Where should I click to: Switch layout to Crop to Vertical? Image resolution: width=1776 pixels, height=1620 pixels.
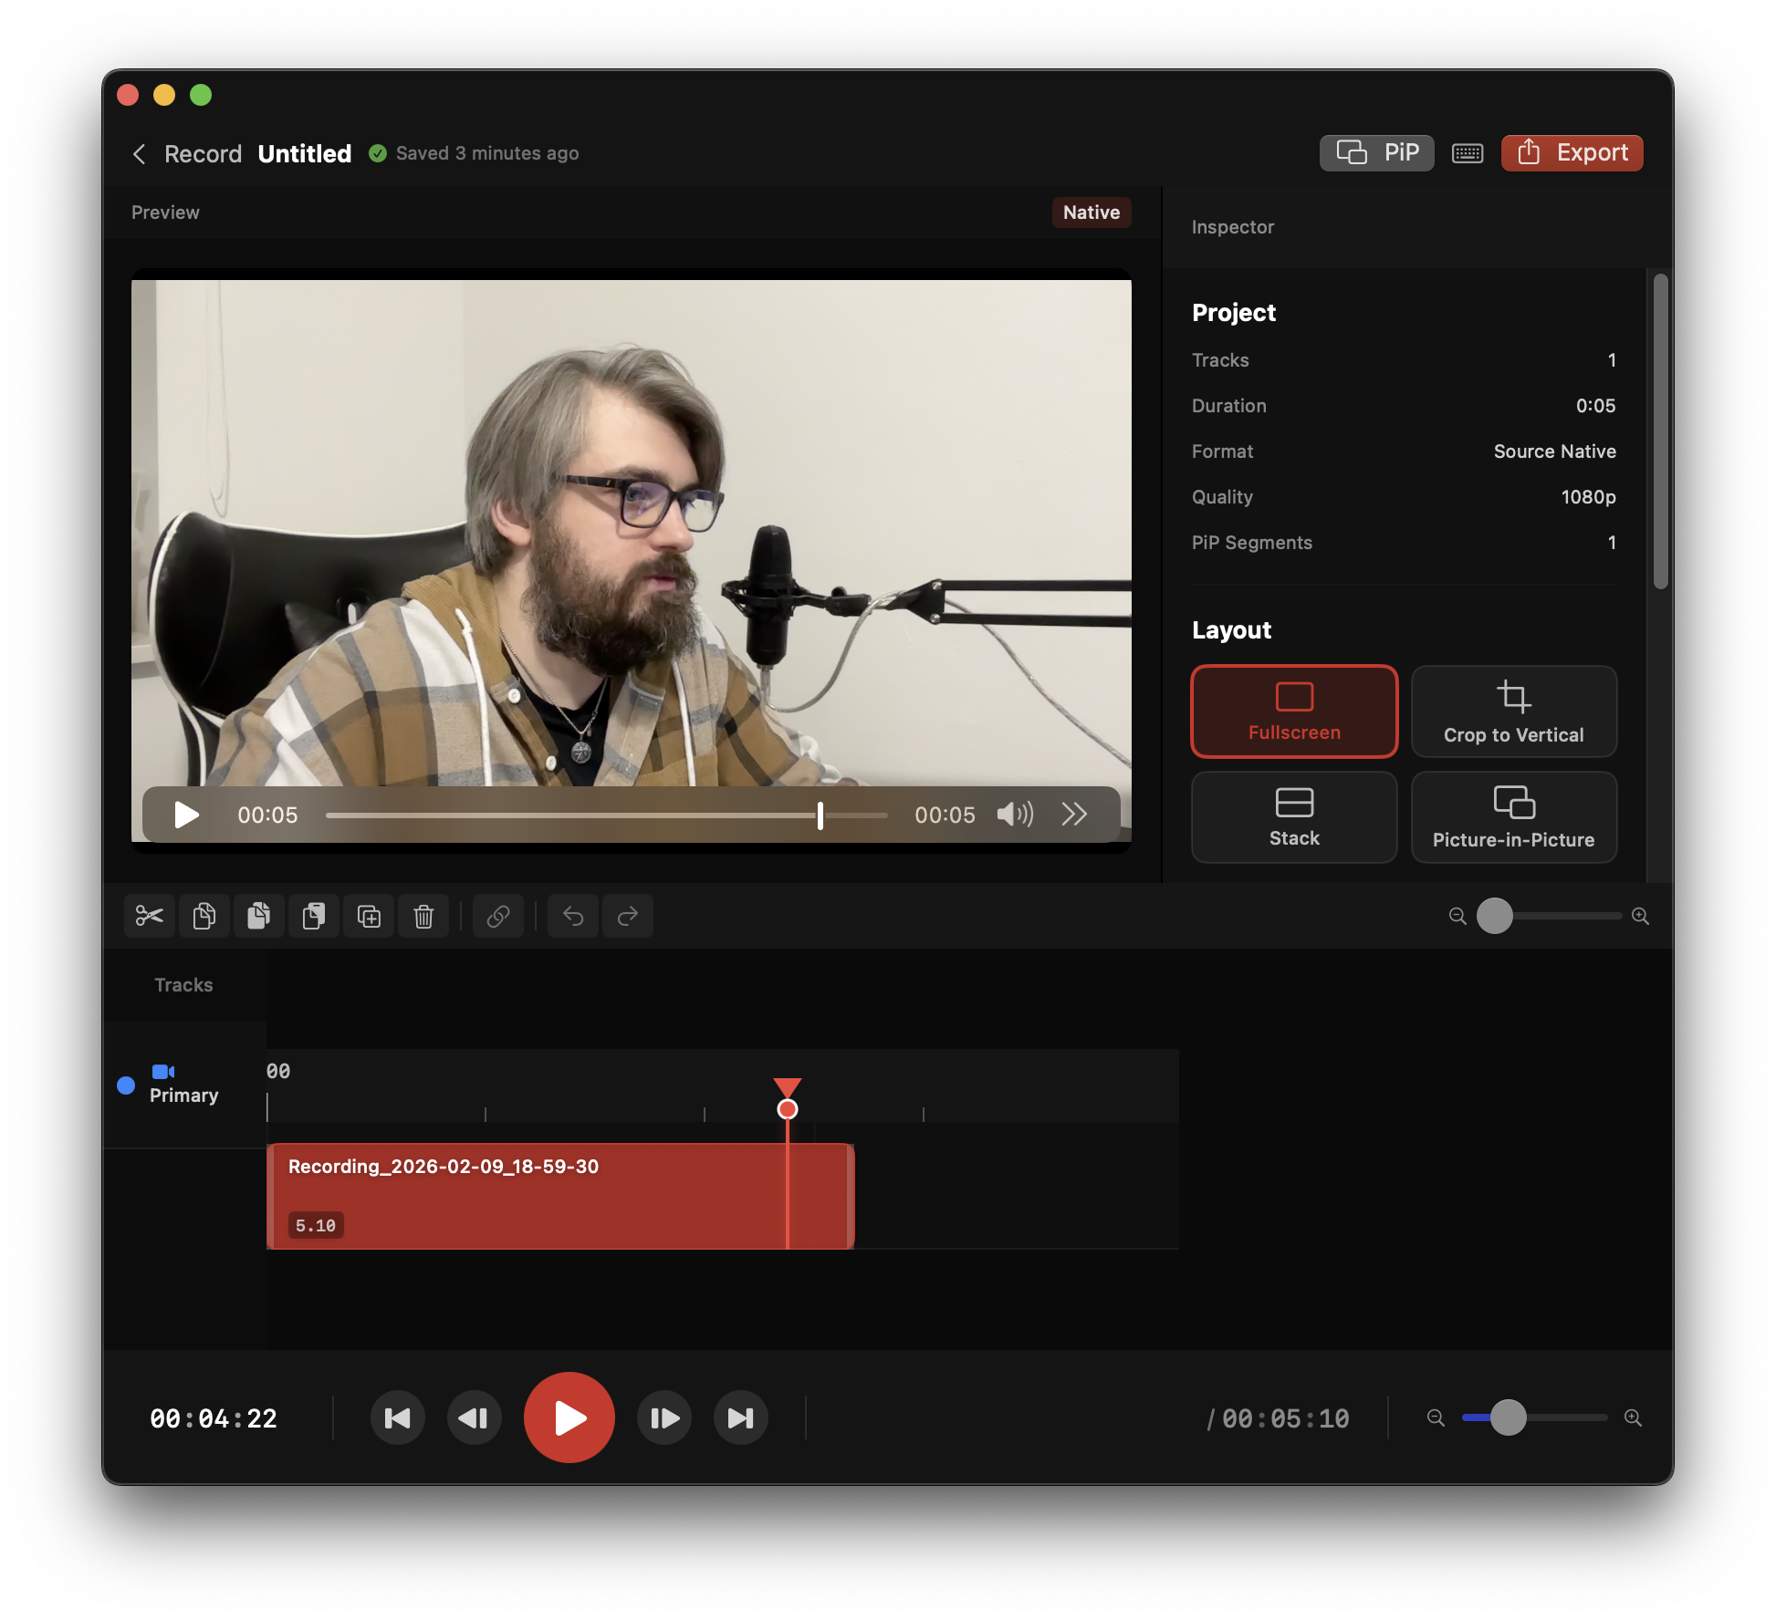pyautogui.click(x=1514, y=711)
